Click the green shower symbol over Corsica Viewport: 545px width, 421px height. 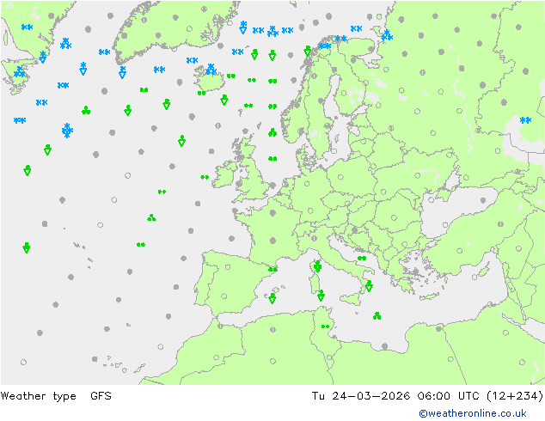[317, 266]
